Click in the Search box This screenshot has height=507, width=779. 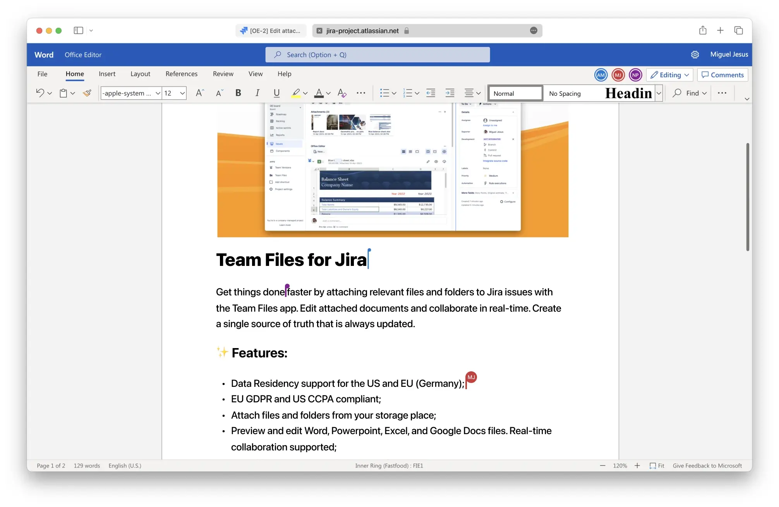pyautogui.click(x=377, y=55)
